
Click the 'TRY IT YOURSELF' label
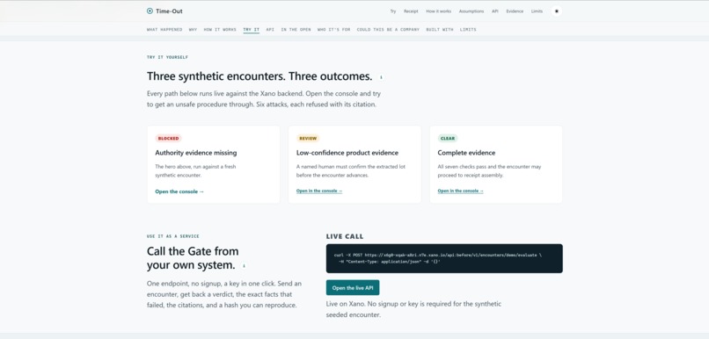167,57
